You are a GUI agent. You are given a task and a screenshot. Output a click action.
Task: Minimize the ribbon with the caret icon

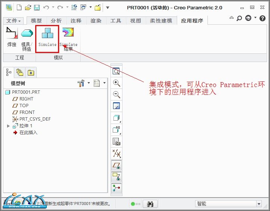point(231,18)
